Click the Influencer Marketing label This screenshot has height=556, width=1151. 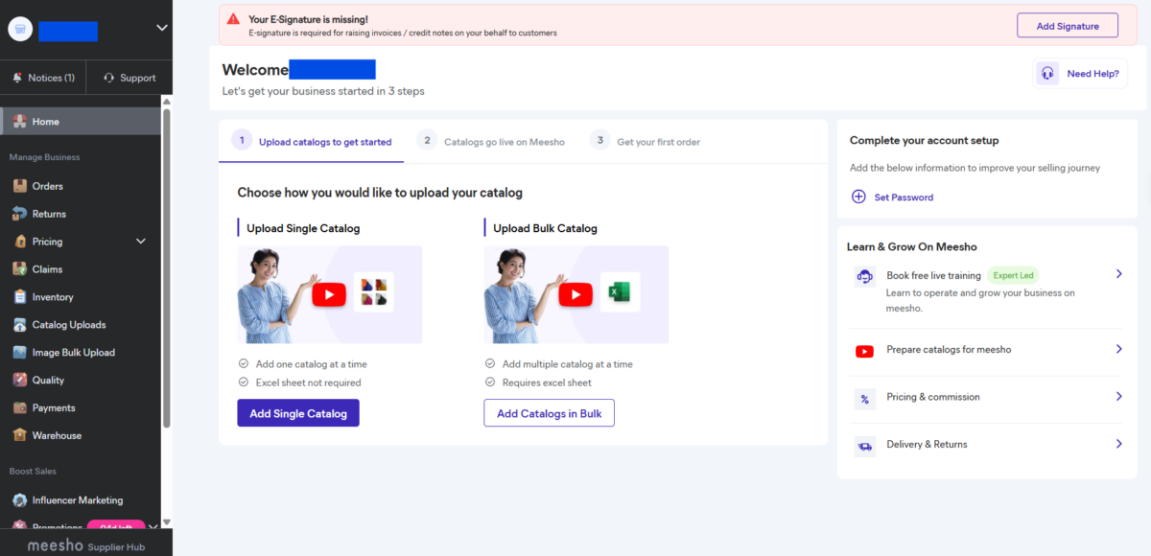[x=78, y=500]
